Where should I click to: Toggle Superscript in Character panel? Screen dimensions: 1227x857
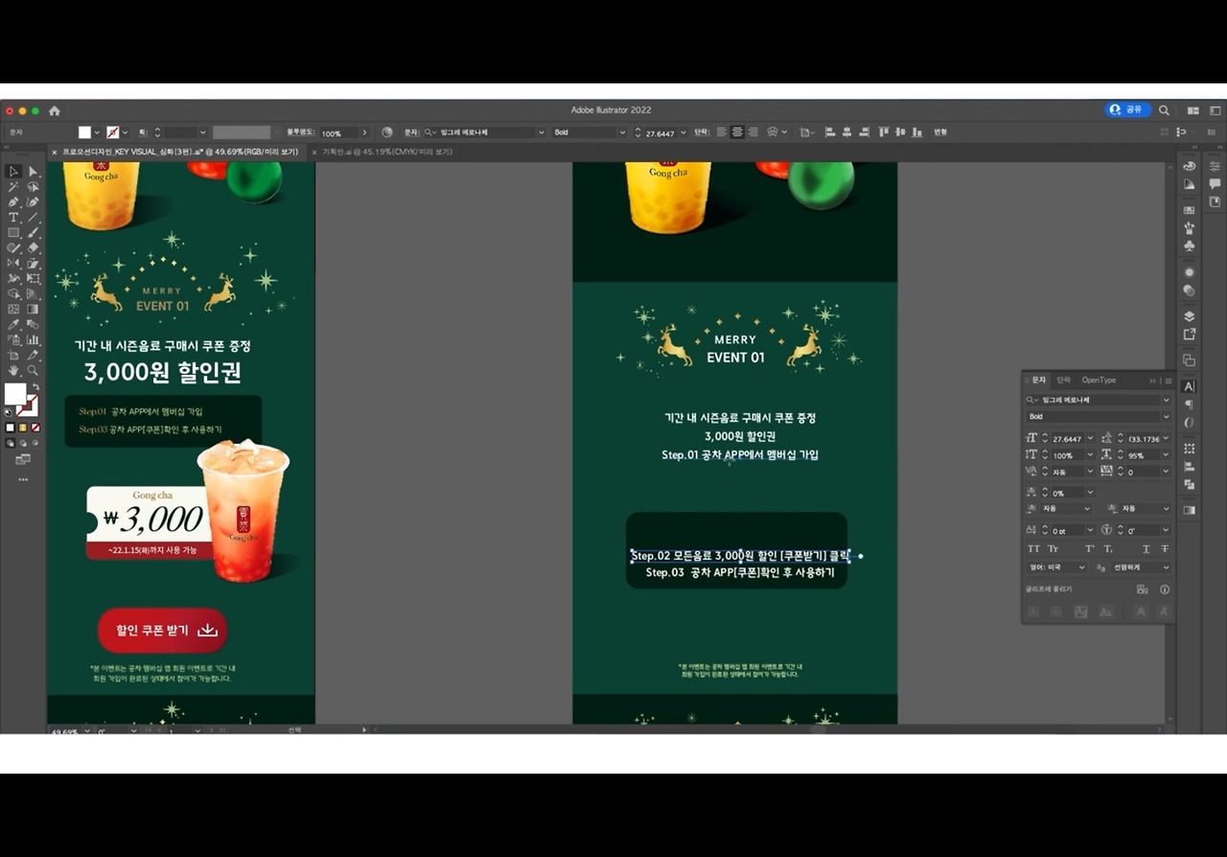click(x=1090, y=549)
